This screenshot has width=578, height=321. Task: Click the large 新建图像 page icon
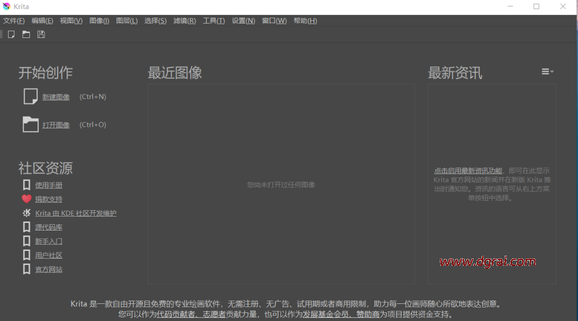click(31, 96)
